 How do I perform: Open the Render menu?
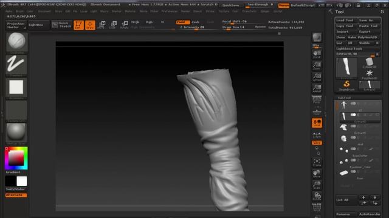(x=185, y=12)
